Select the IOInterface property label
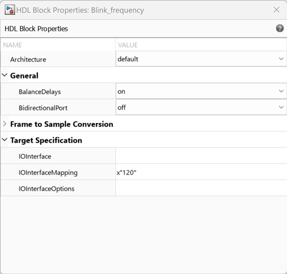 pyautogui.click(x=35, y=156)
